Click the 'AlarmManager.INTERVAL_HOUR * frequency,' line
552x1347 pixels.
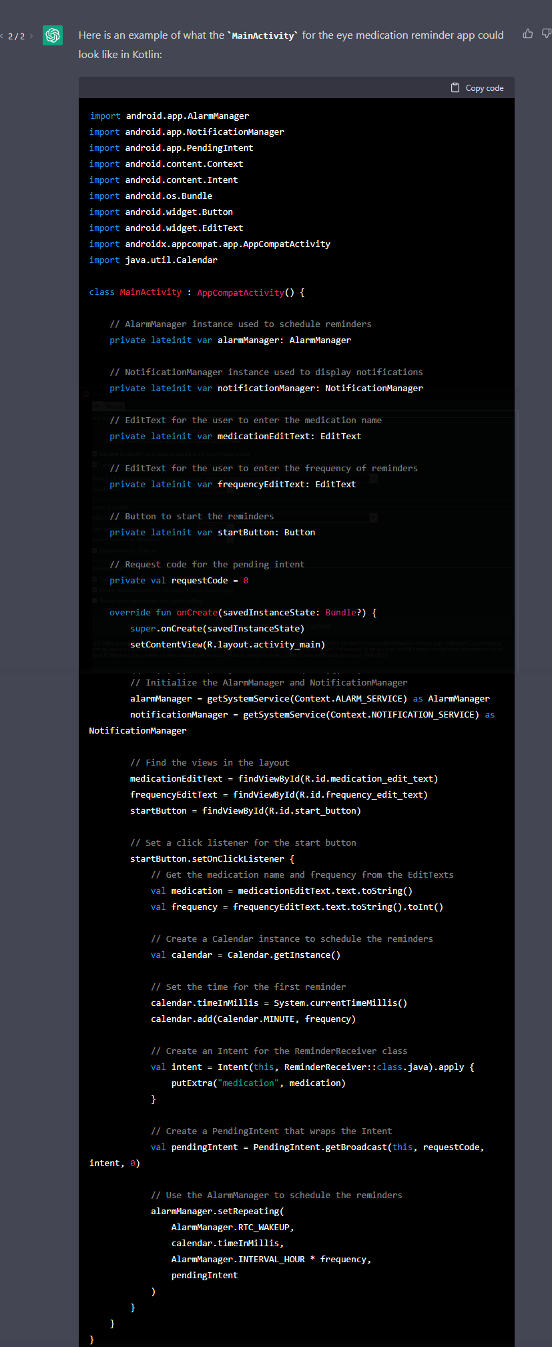[x=272, y=1259]
